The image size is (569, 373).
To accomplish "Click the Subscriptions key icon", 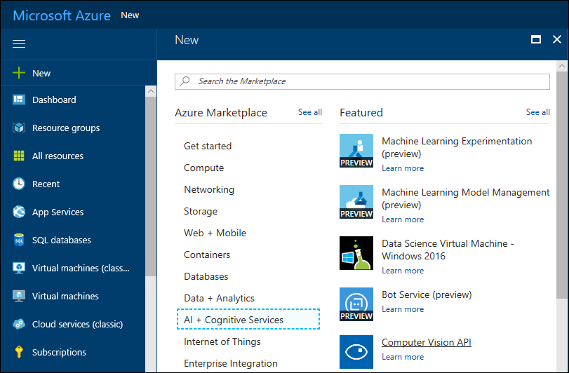I will coord(19,352).
